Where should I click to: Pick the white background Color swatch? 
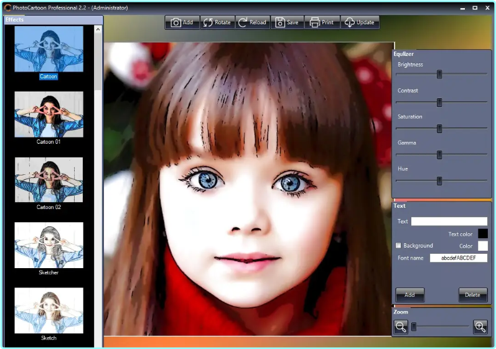point(482,246)
